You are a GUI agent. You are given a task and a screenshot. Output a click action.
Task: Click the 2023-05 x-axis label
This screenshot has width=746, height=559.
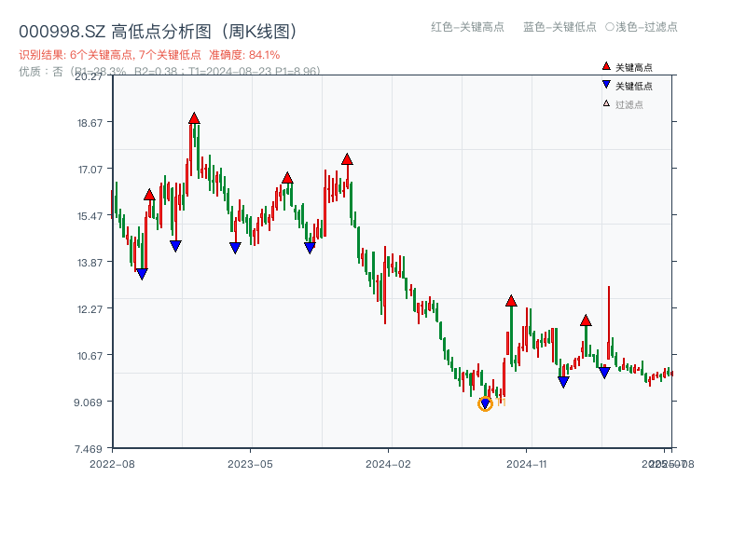pyautogui.click(x=250, y=464)
